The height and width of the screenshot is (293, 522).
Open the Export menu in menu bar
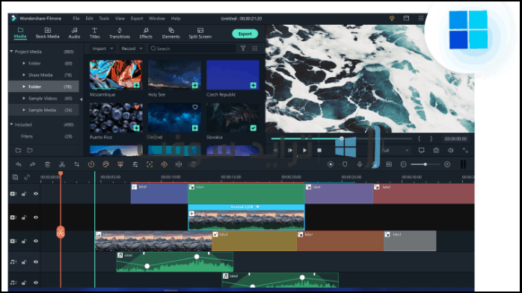coord(137,19)
